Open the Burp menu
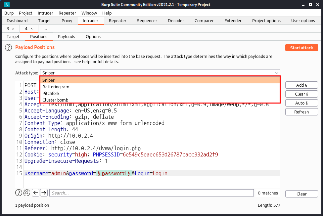This screenshot has height=216, width=323. [x=9, y=13]
